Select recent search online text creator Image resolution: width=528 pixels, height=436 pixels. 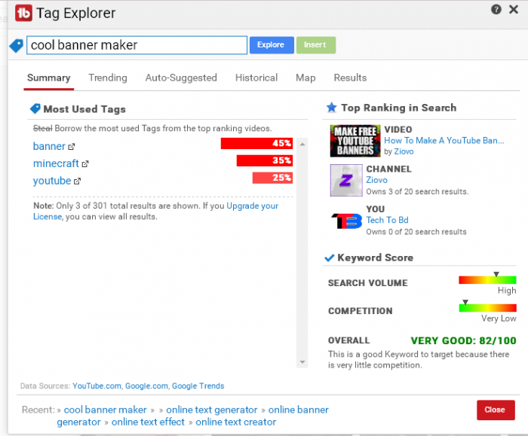click(x=235, y=422)
